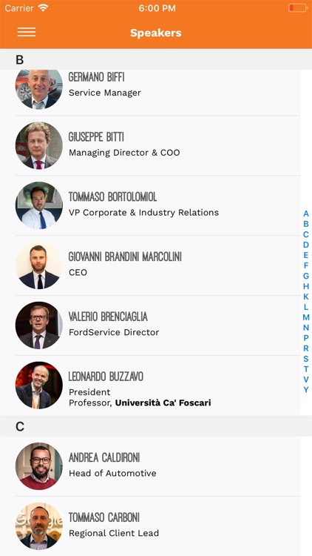Jump to letter P in index
312x556 pixels.
pos(306,338)
